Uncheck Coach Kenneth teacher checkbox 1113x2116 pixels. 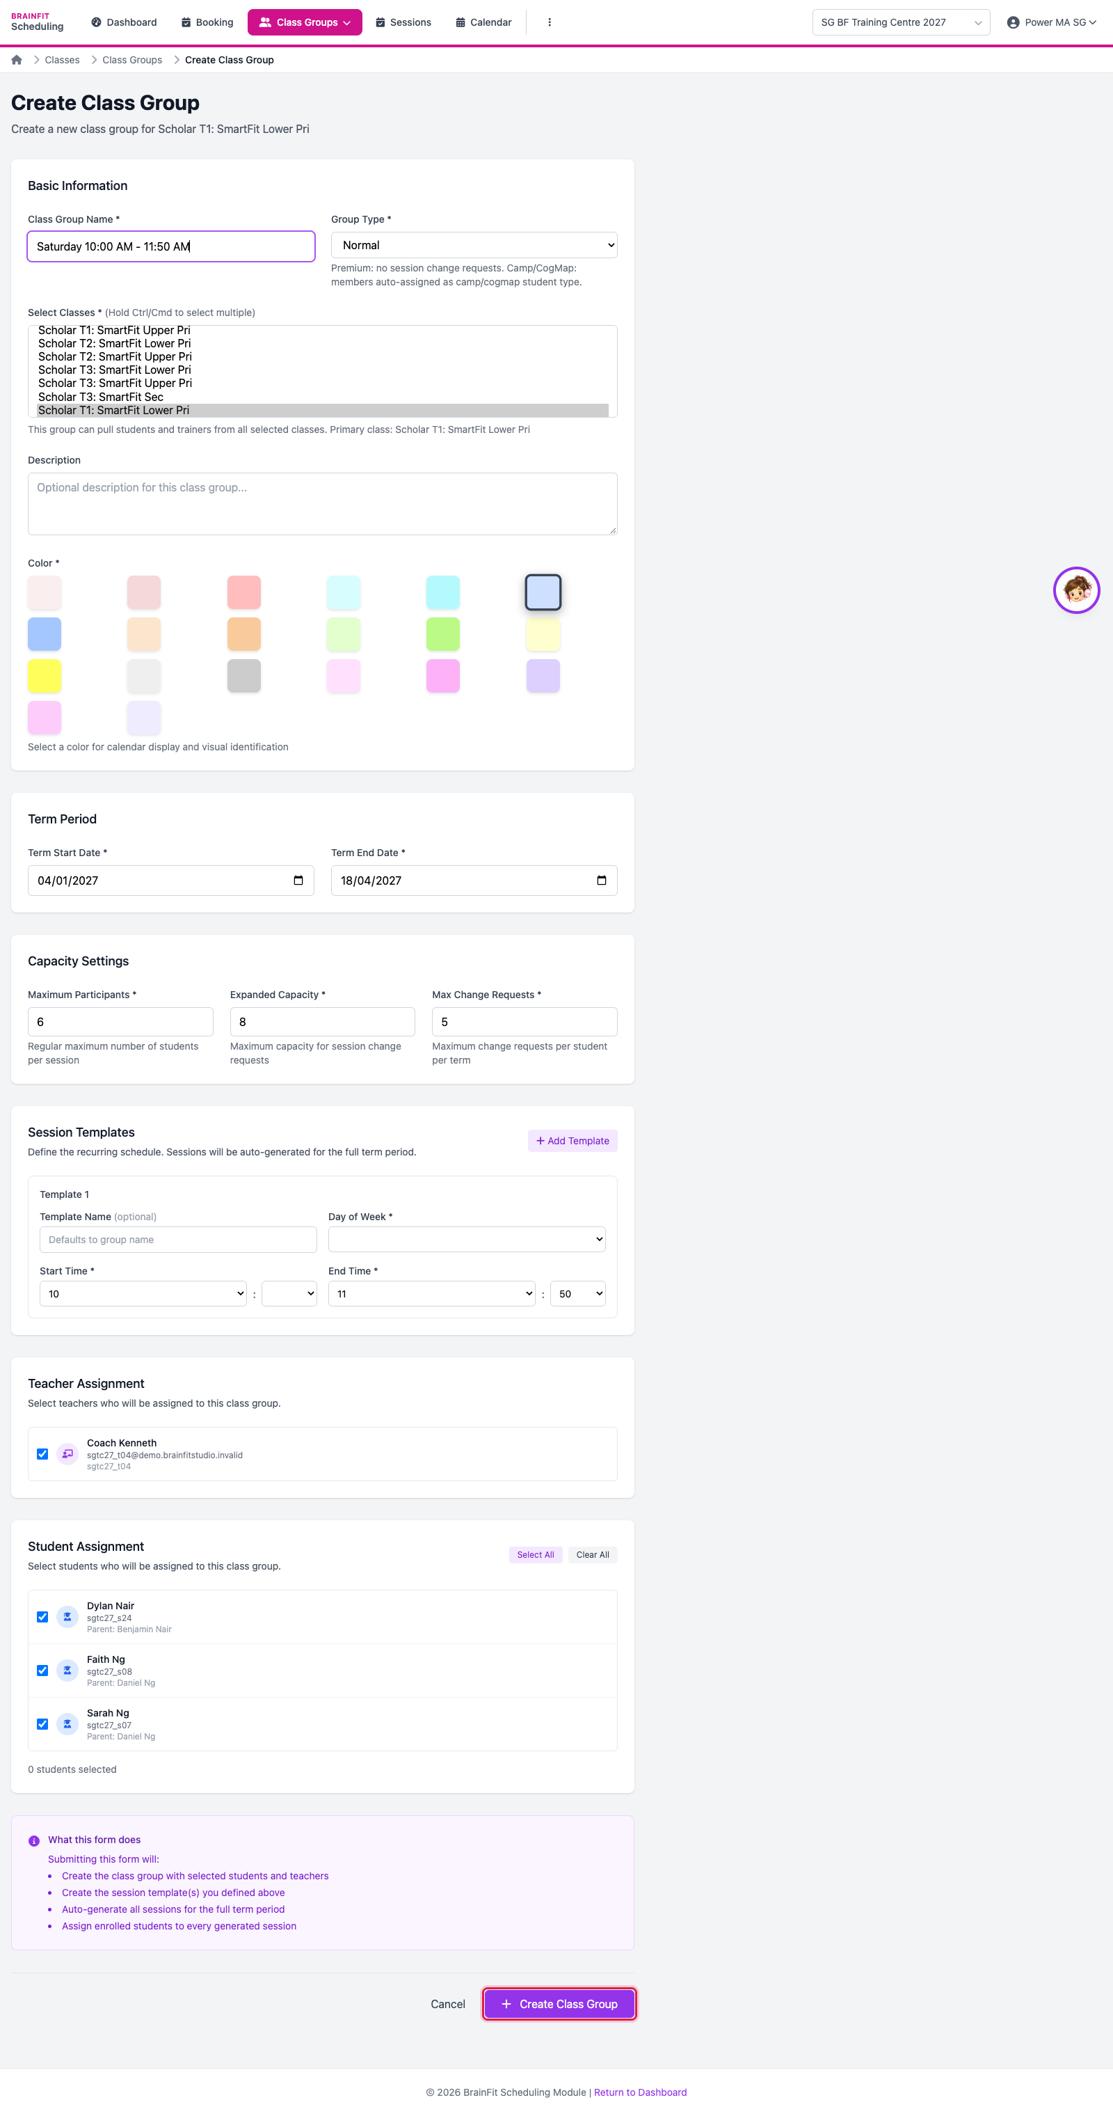click(42, 1454)
